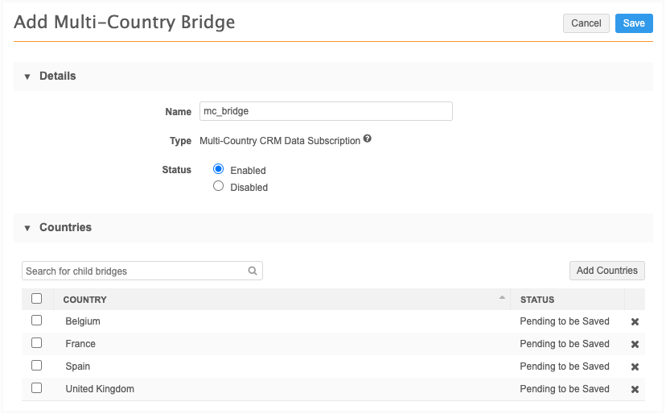Click the help icon next to Type

coord(368,139)
